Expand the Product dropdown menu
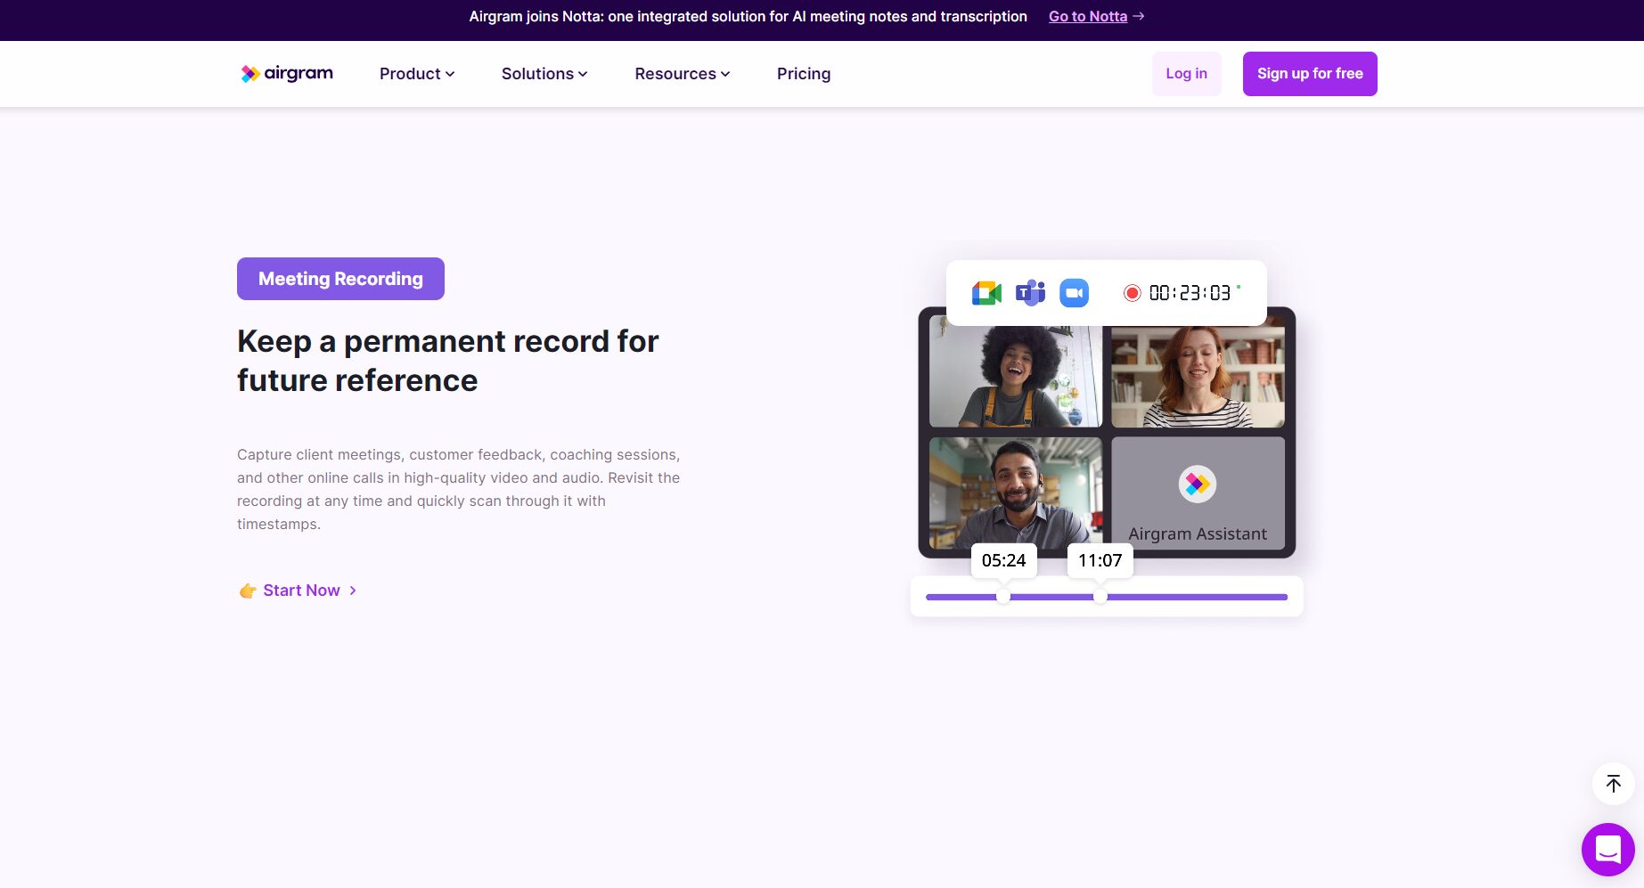The width and height of the screenshot is (1644, 888). click(x=416, y=74)
